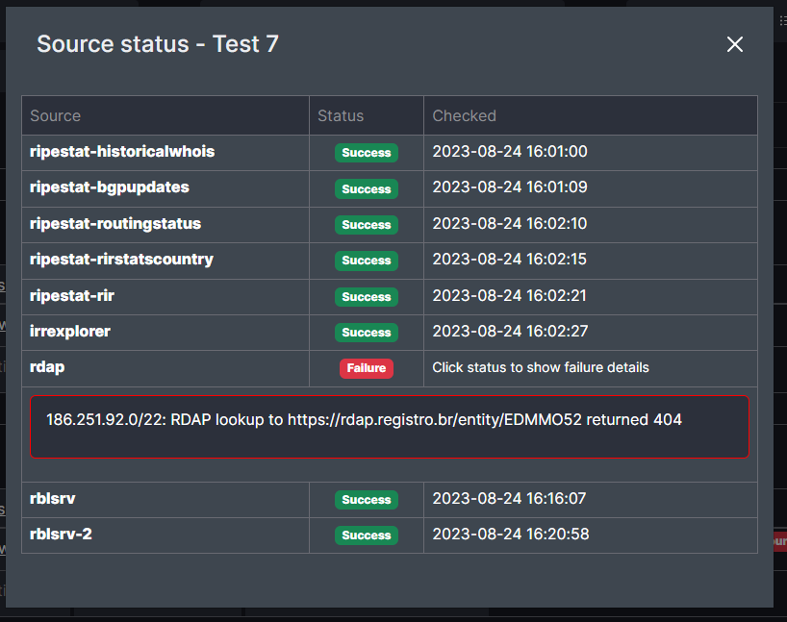Select the rdap source name
The image size is (787, 622).
(x=48, y=367)
